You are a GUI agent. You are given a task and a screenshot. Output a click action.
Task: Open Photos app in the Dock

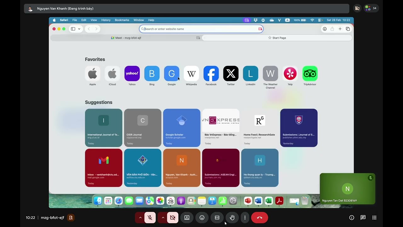click(160, 201)
